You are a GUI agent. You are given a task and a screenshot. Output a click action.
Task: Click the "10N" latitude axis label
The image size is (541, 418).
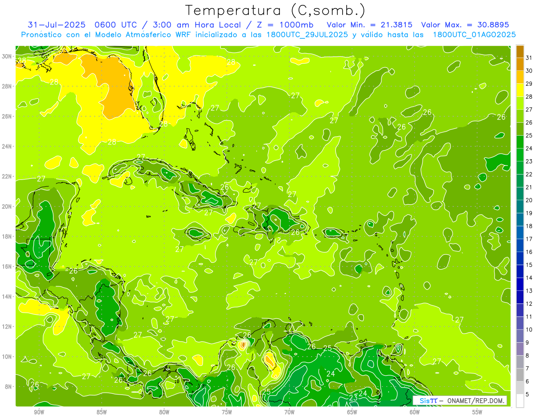coord(7,357)
